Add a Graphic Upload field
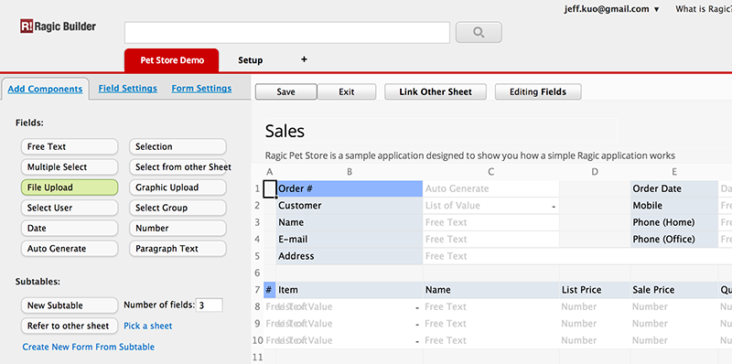Image resolution: width=732 pixels, height=364 pixels. (x=178, y=187)
